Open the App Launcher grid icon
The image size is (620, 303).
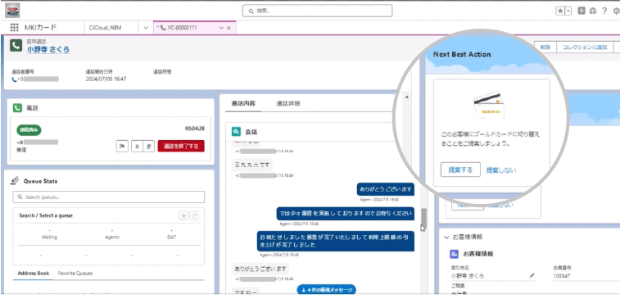coord(14,27)
